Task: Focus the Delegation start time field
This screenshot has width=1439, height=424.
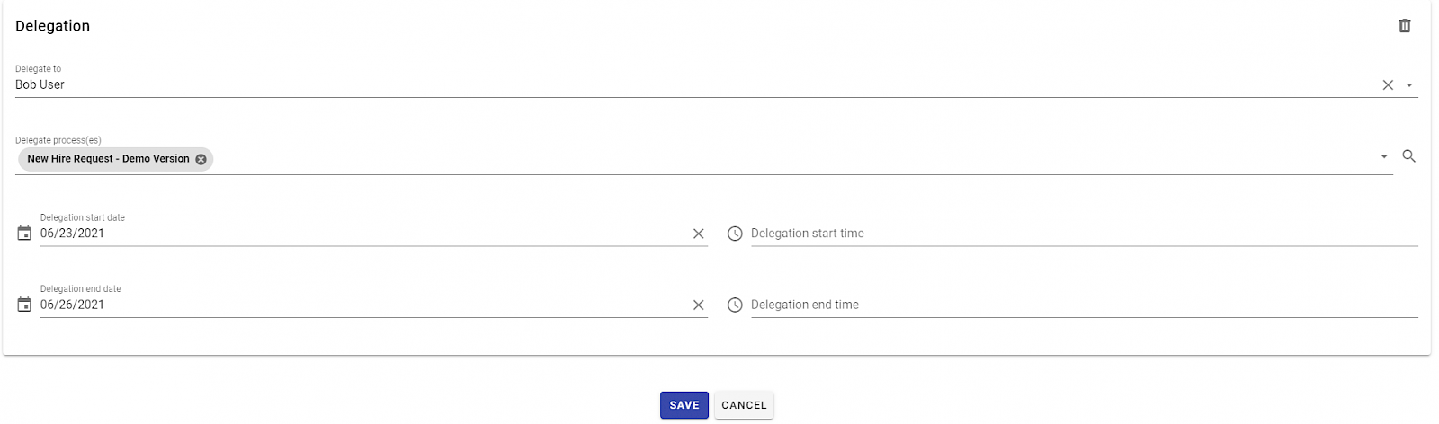Action: (1085, 234)
